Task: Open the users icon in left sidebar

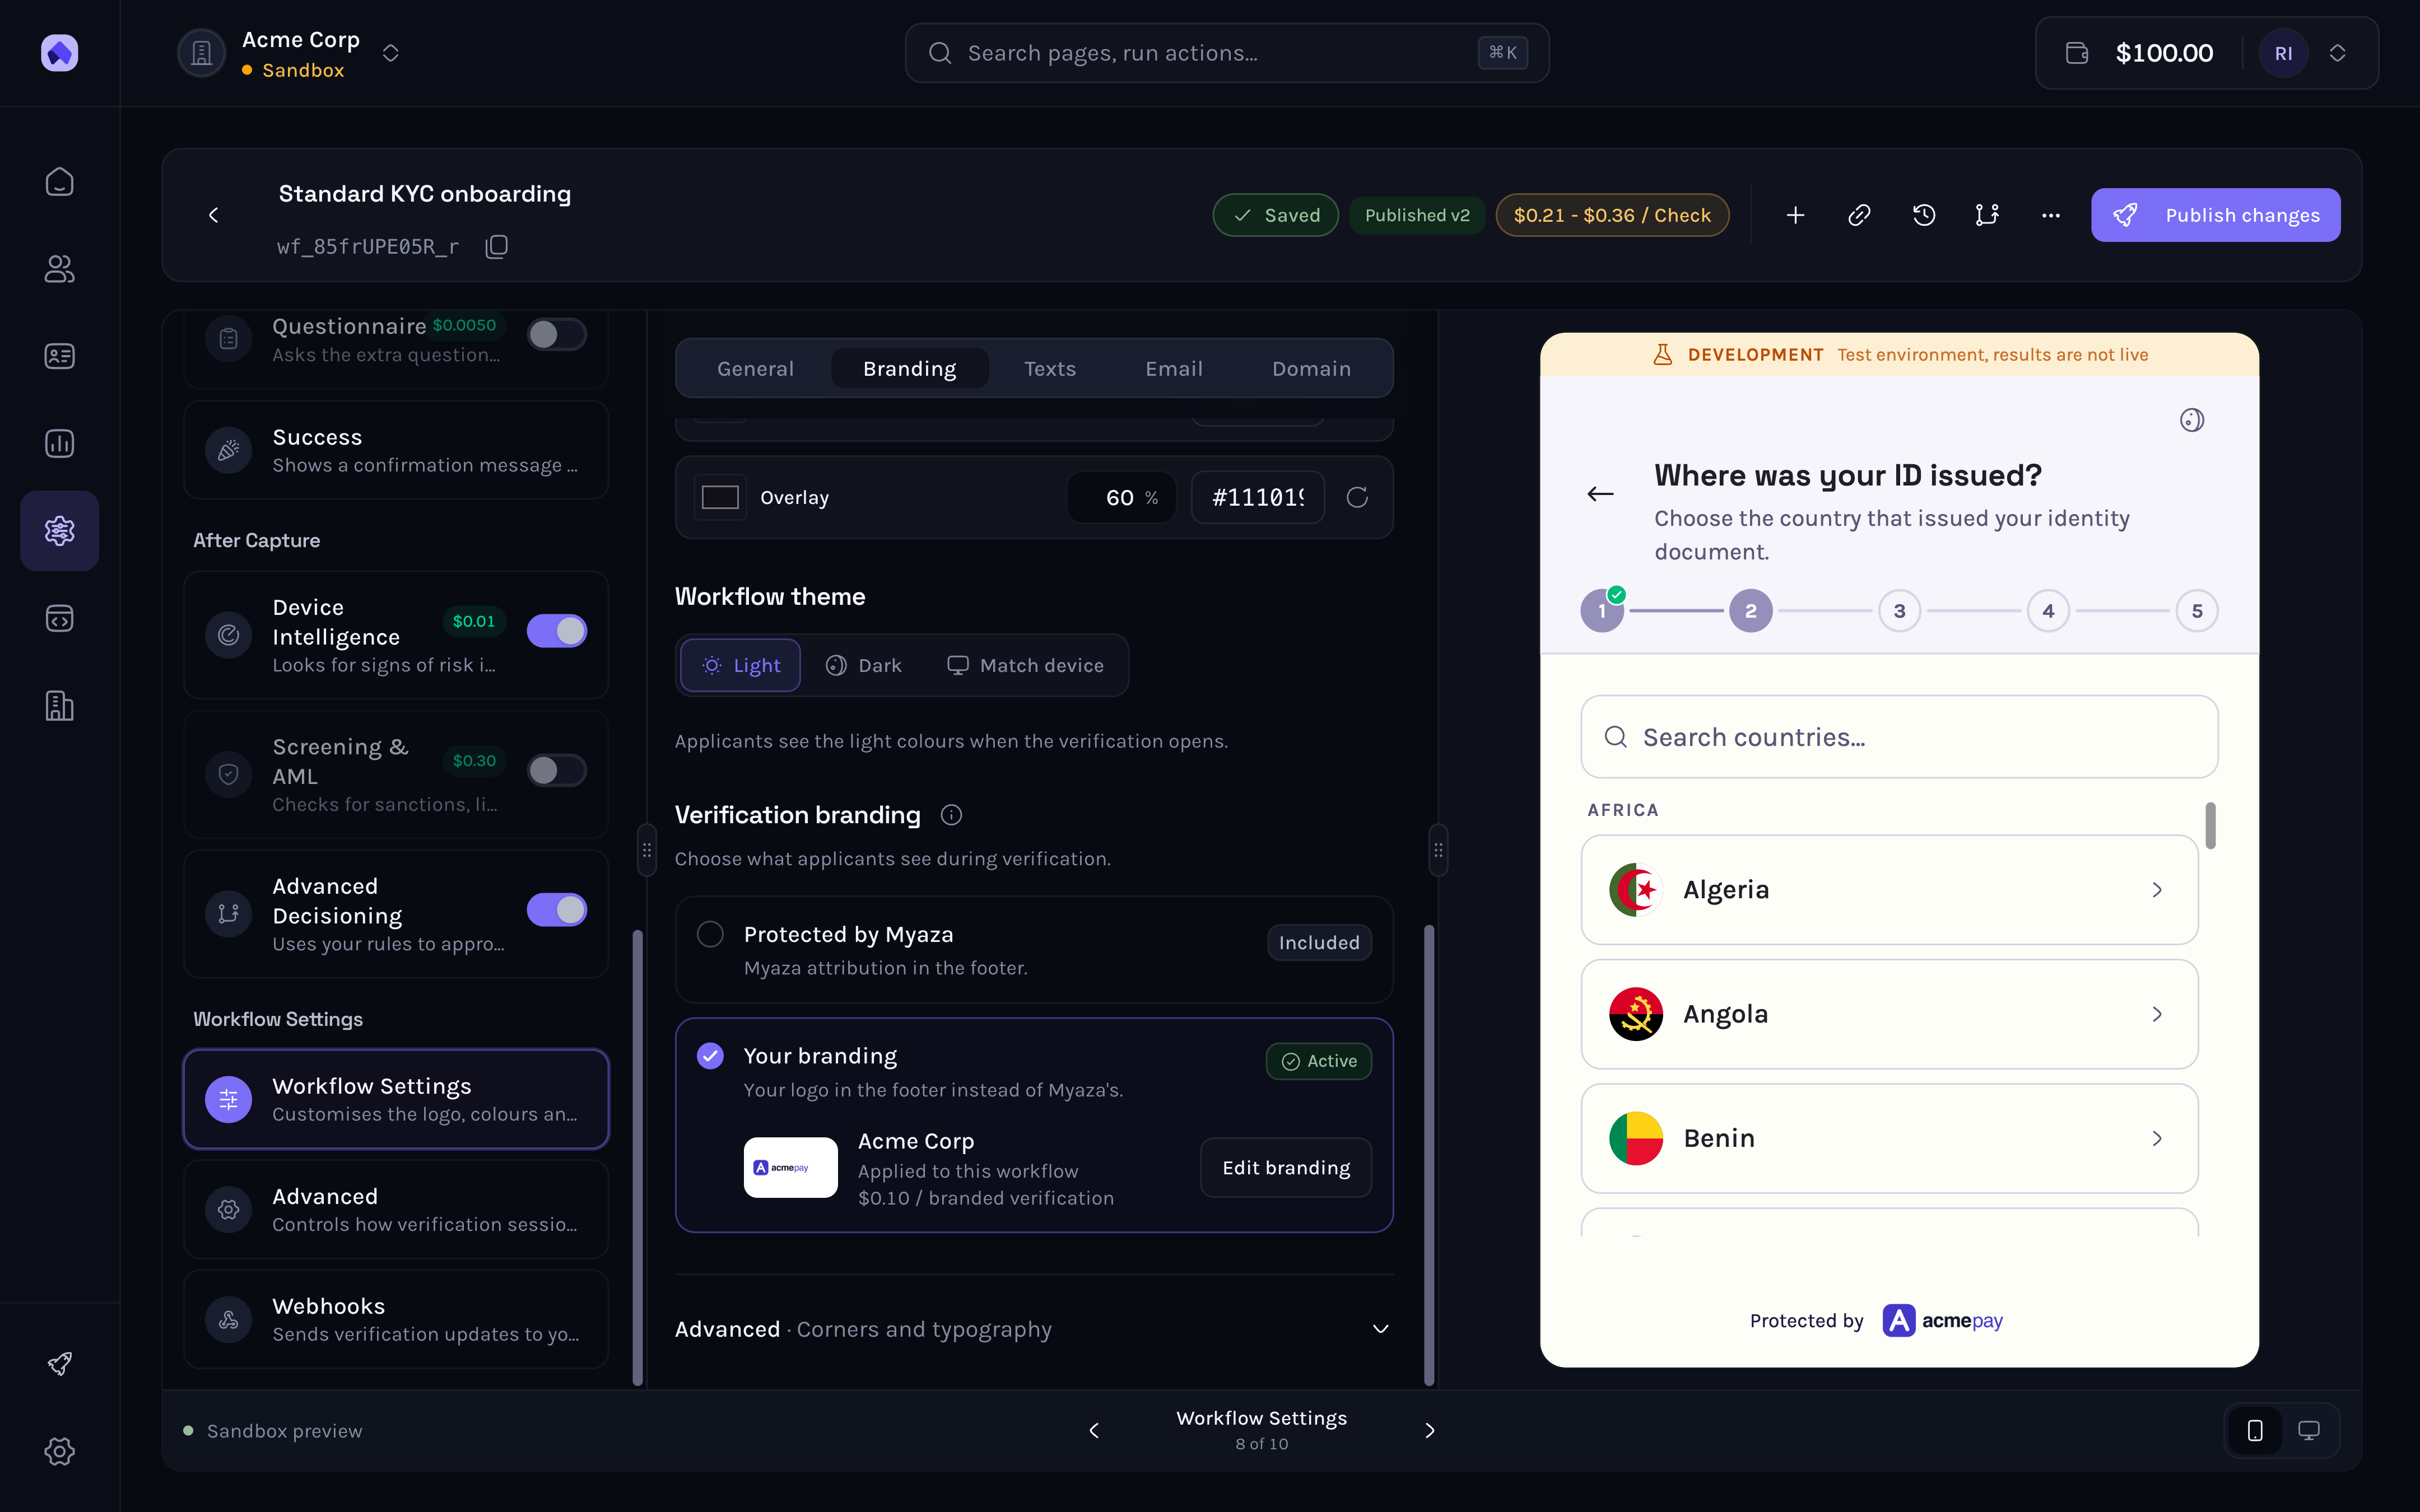Action: pos(60,268)
